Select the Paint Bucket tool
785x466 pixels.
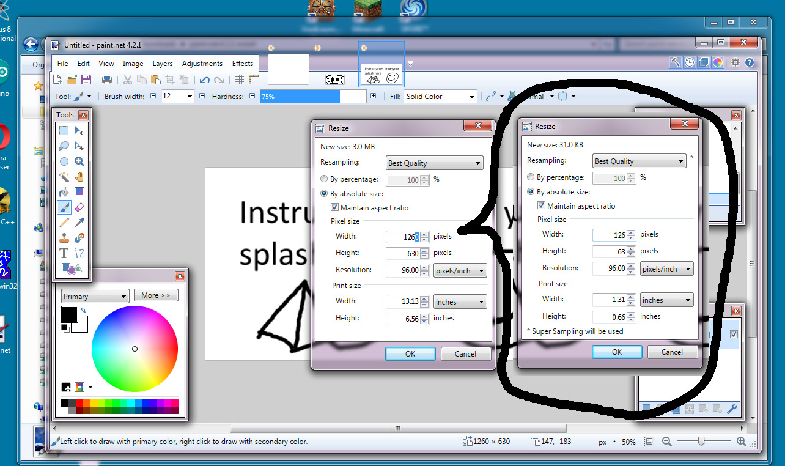tap(64, 192)
